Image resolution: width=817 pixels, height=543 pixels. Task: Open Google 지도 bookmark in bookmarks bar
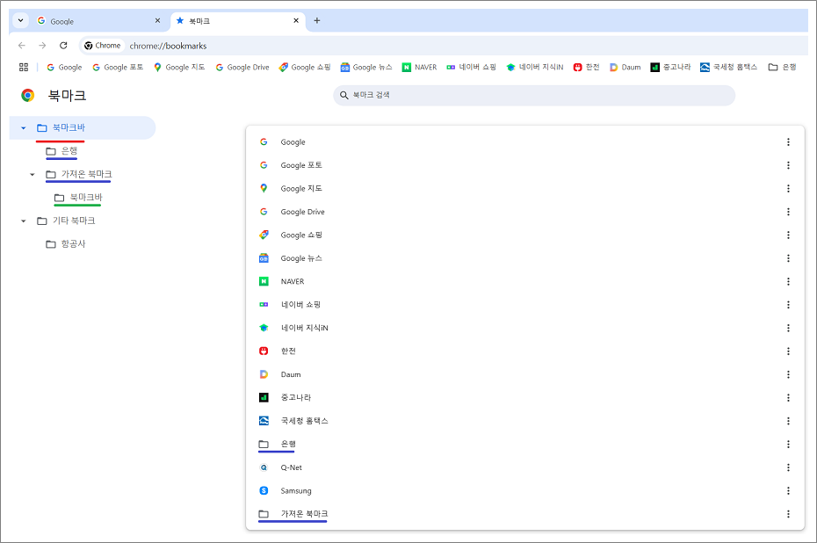[x=179, y=68]
